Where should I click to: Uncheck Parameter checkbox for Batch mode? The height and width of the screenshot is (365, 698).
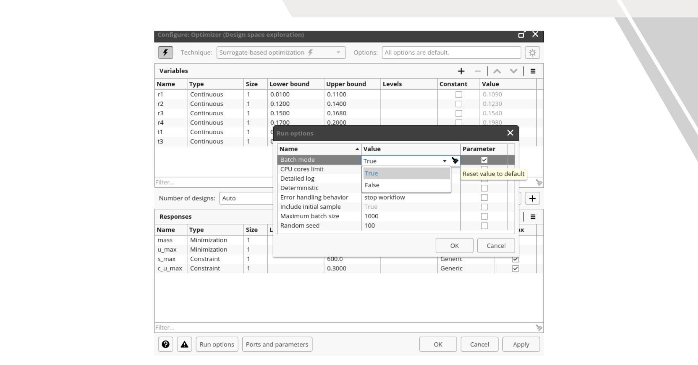click(x=484, y=160)
